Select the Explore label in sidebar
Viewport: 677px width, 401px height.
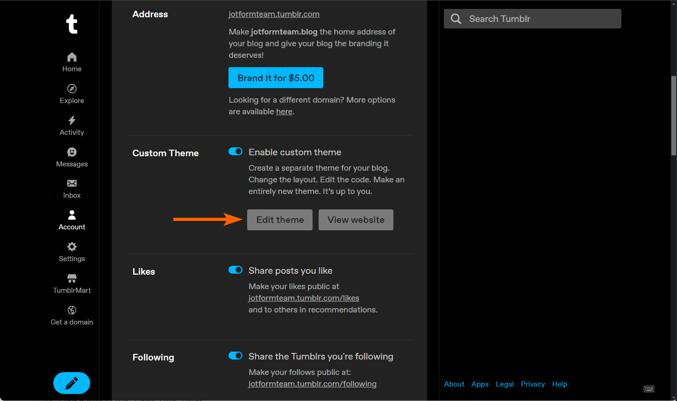(x=72, y=101)
